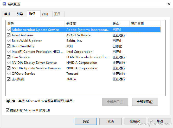This screenshot has width=173, height=128.
Task: Disable the BaiduWubi Updater checkbox
Action: pos(9,41)
